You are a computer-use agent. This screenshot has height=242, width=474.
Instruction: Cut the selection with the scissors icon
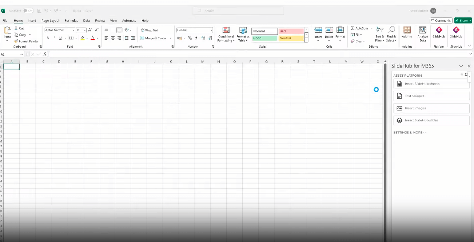[x=16, y=28]
